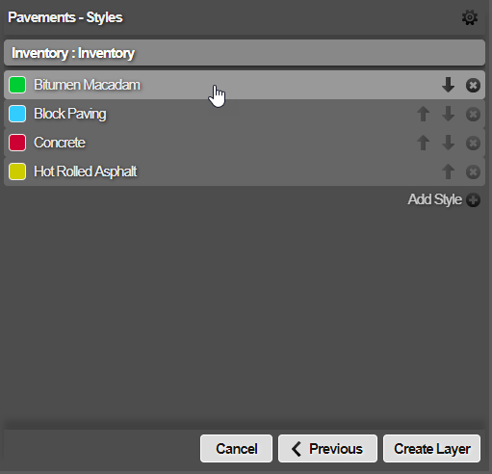Viewport: 492px width, 474px height.
Task: Move Concrete style up
Action: (423, 143)
